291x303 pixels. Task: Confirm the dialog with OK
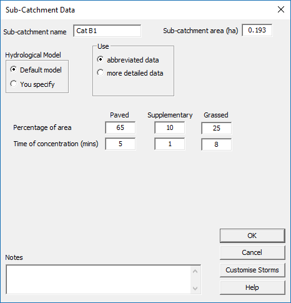tap(252, 236)
